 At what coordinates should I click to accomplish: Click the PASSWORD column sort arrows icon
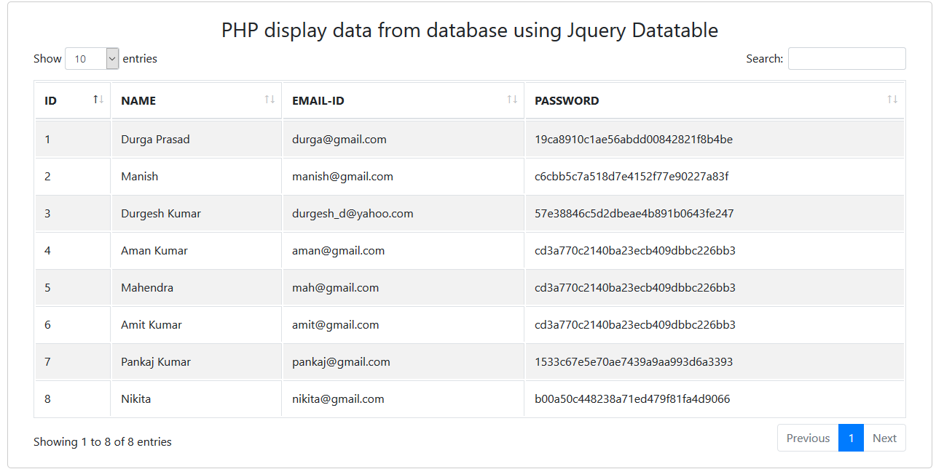tap(892, 100)
